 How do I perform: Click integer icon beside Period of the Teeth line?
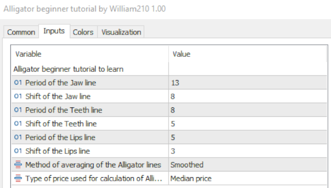(x=18, y=110)
